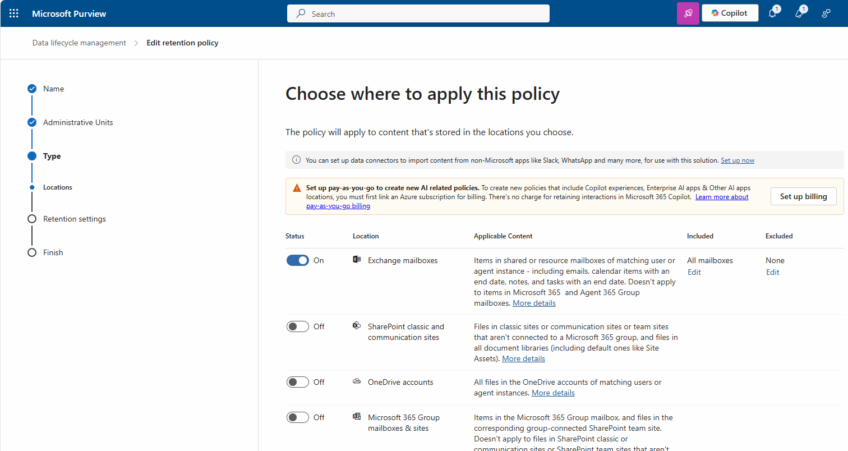Click into the Search box

(418, 13)
